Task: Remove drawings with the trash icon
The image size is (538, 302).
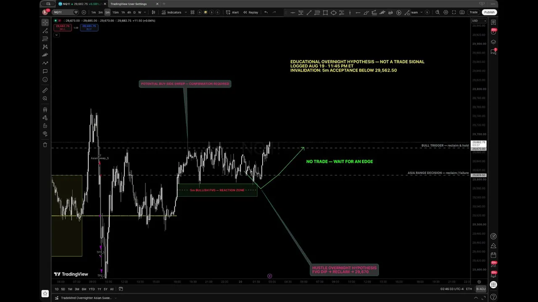Action: coord(45,145)
